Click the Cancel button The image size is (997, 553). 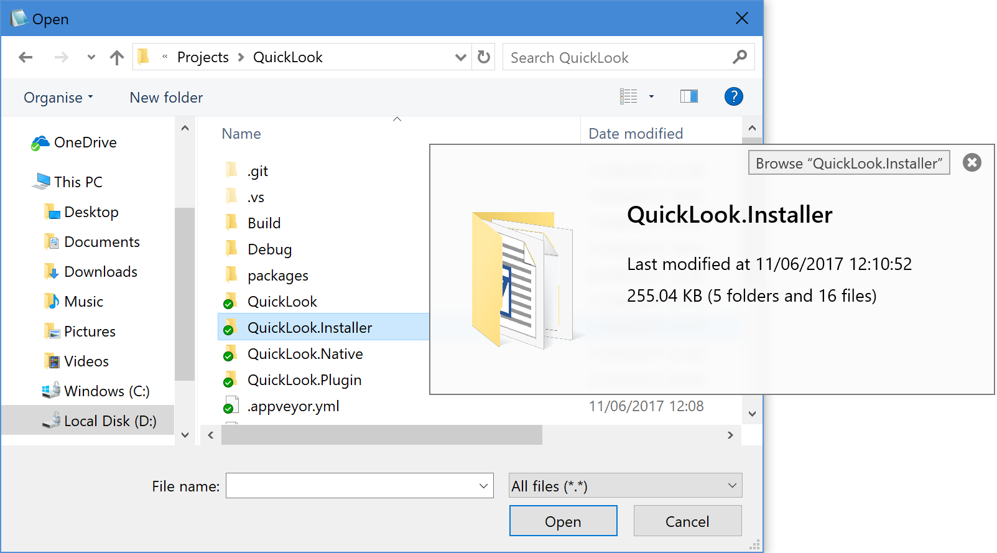[x=687, y=521]
